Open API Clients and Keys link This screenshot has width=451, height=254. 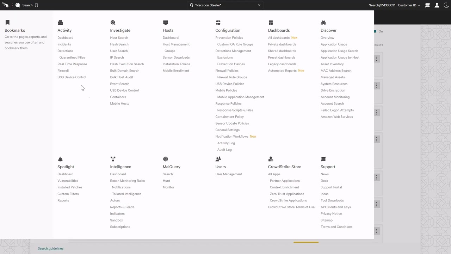click(335, 207)
